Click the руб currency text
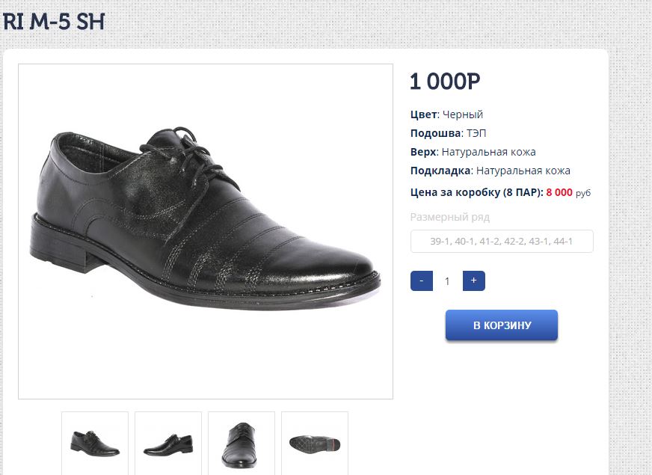Screen dimensions: 652x475 click(x=583, y=193)
